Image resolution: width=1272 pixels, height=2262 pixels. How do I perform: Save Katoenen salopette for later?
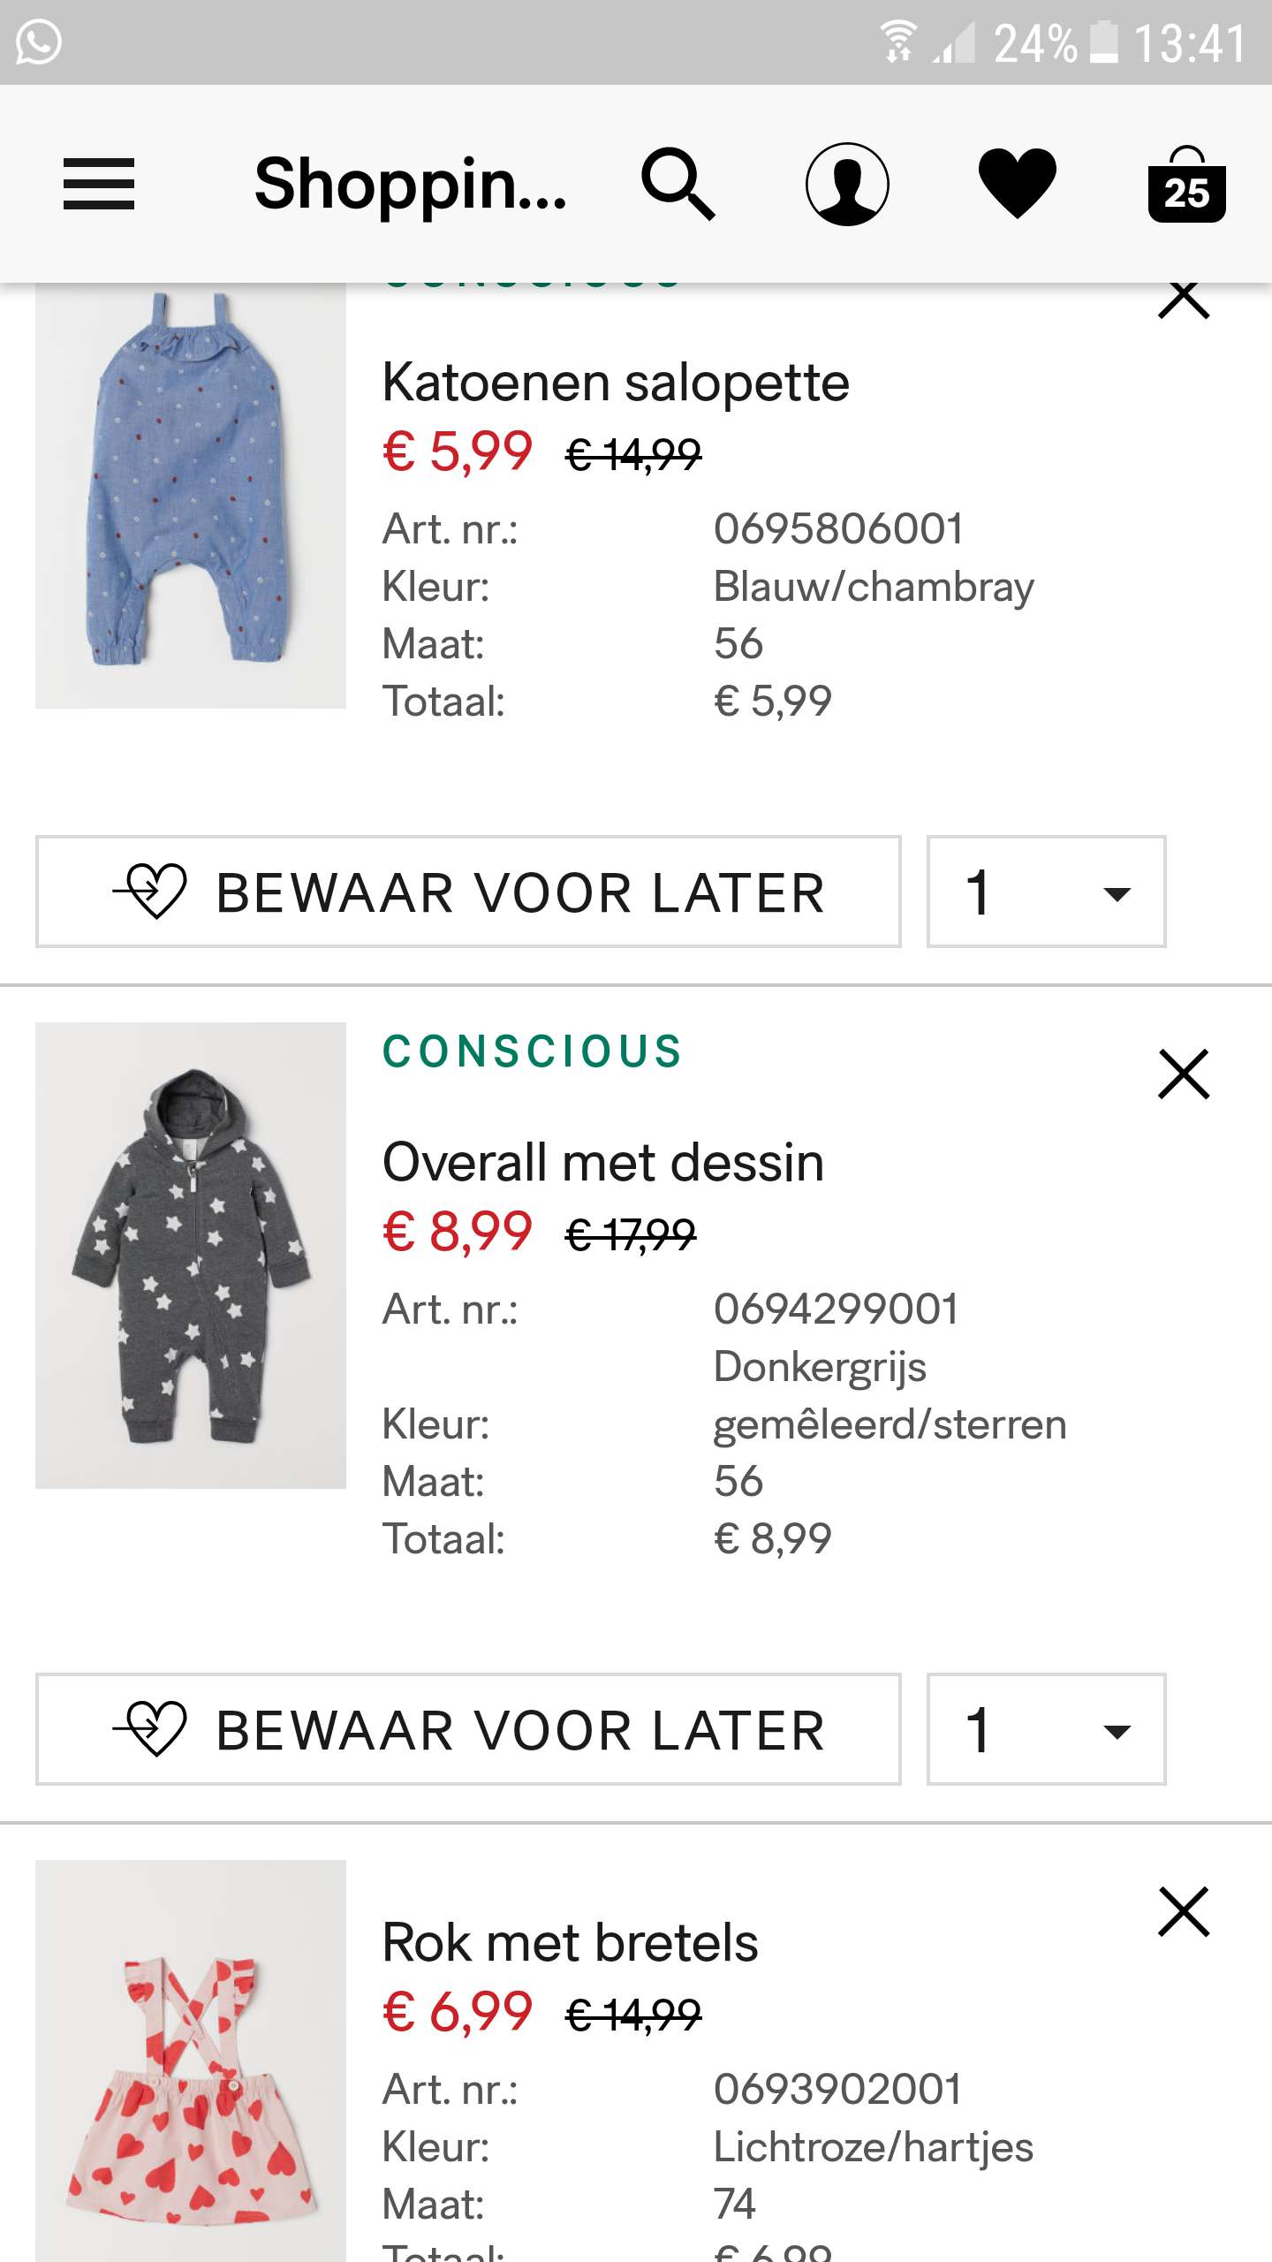click(468, 892)
